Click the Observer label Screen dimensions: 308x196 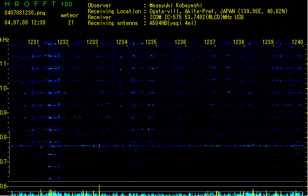point(99,5)
